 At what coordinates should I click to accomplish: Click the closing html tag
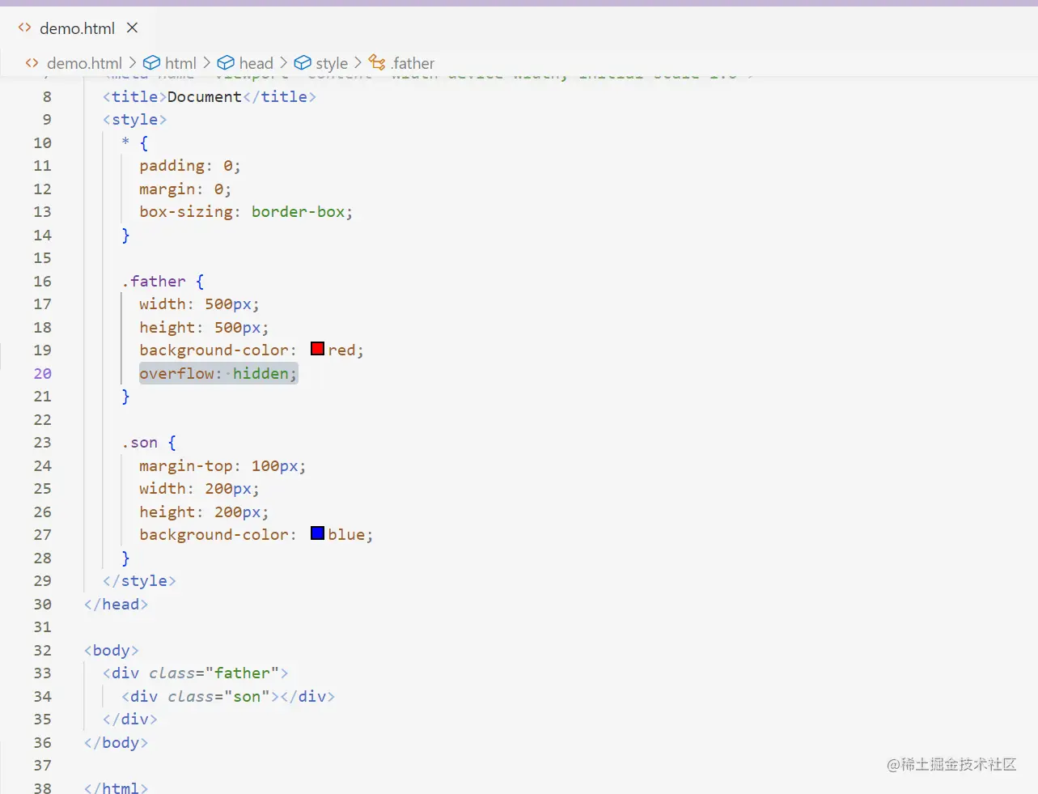[x=116, y=788]
